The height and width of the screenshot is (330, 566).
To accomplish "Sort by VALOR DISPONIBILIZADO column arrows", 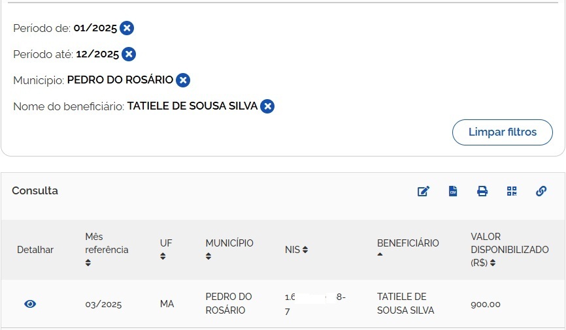I will pos(493,263).
